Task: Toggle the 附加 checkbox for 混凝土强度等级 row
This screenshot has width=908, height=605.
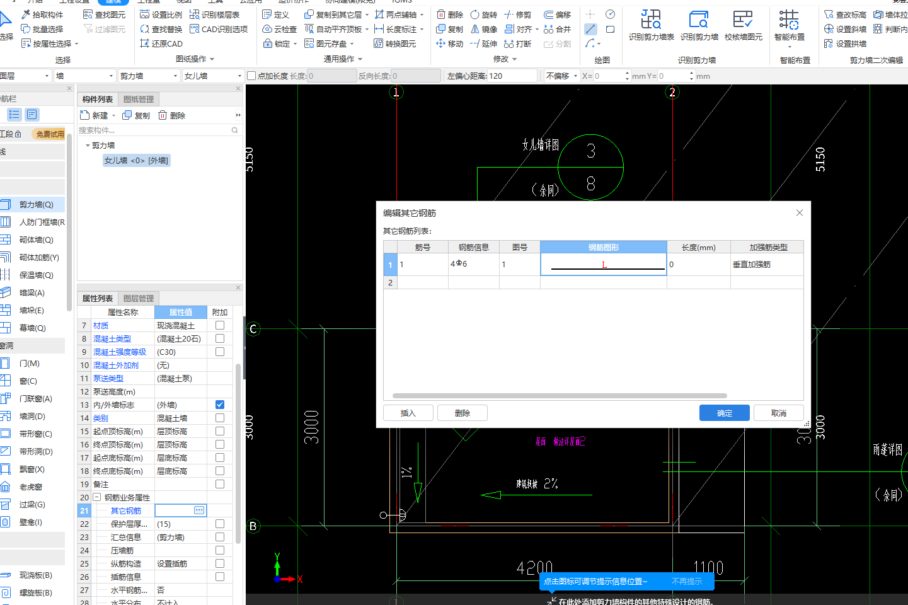Action: pos(220,352)
